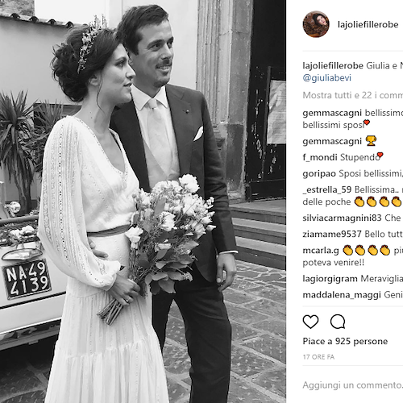Open lajoliefillerobe name in caption
The height and width of the screenshot is (403, 403).
pos(333,65)
